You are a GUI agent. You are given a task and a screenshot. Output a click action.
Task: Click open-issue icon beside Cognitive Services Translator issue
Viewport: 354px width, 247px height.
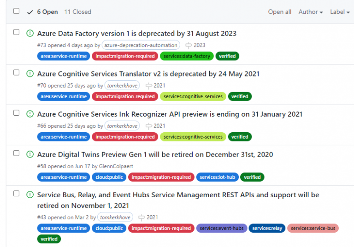(x=30, y=74)
